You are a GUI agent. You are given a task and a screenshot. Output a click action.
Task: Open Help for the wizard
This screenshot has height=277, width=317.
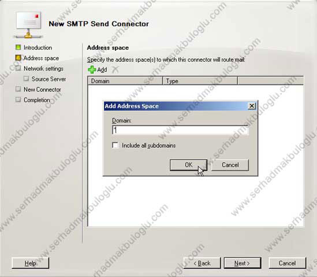coord(31,263)
